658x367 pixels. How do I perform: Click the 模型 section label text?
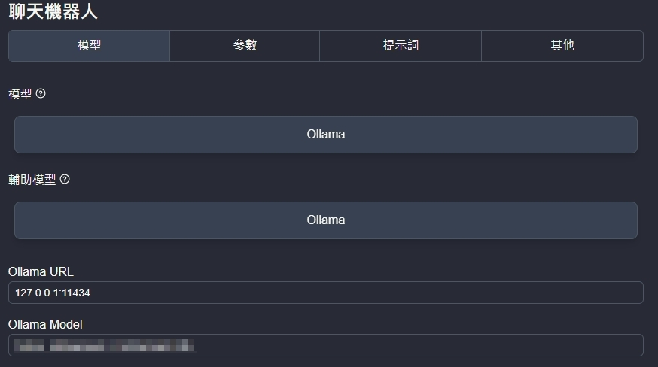pos(20,94)
